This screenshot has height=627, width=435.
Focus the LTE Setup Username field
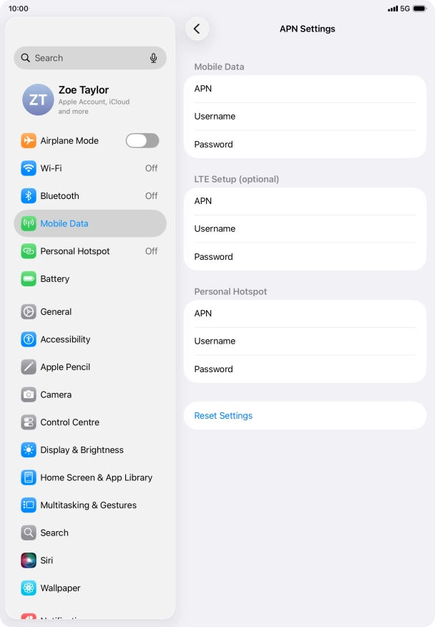(x=305, y=229)
